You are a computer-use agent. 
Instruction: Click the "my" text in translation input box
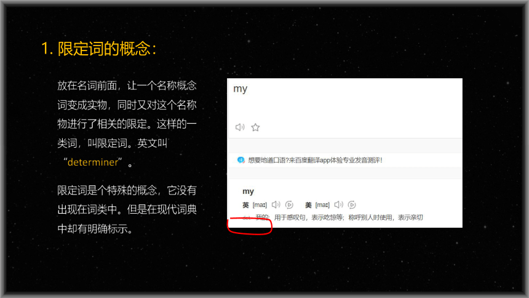(241, 89)
